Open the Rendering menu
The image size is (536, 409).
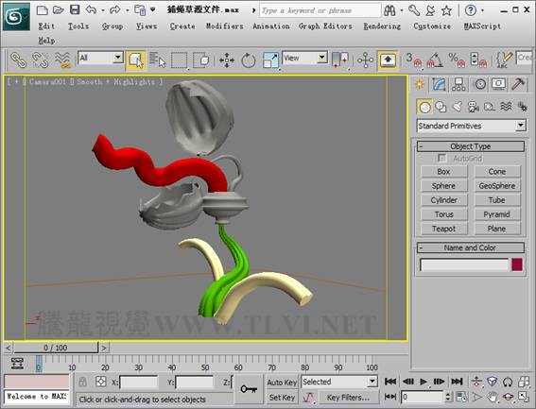coord(382,26)
